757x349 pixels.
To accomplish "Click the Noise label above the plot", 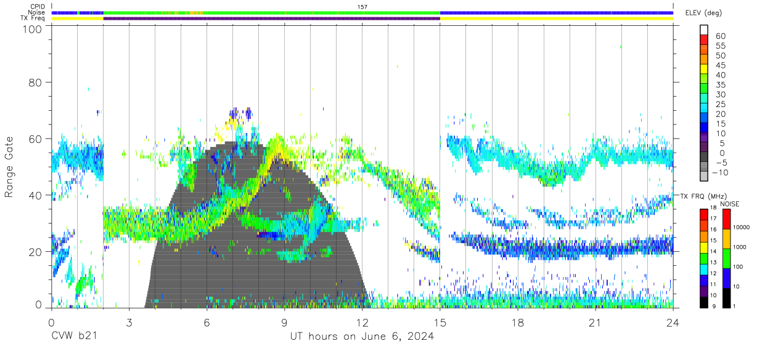I will click(37, 12).
